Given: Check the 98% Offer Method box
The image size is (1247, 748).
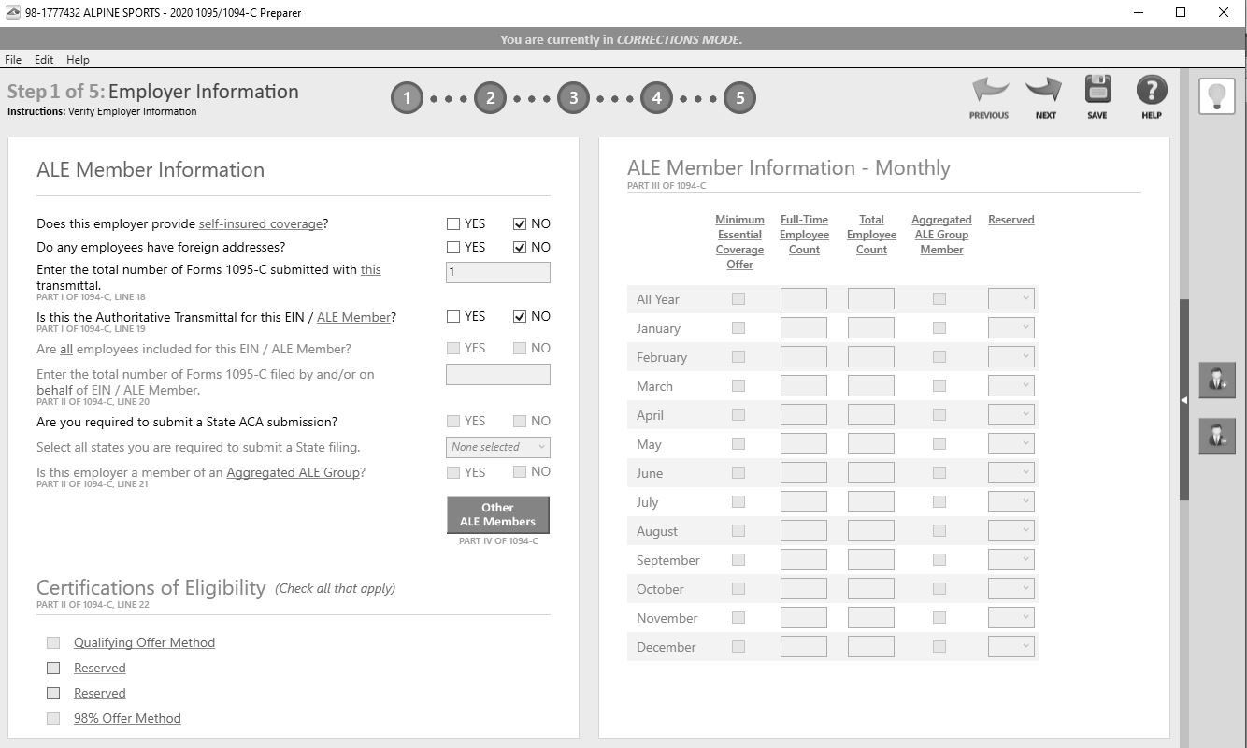Looking at the screenshot, I should click(53, 718).
